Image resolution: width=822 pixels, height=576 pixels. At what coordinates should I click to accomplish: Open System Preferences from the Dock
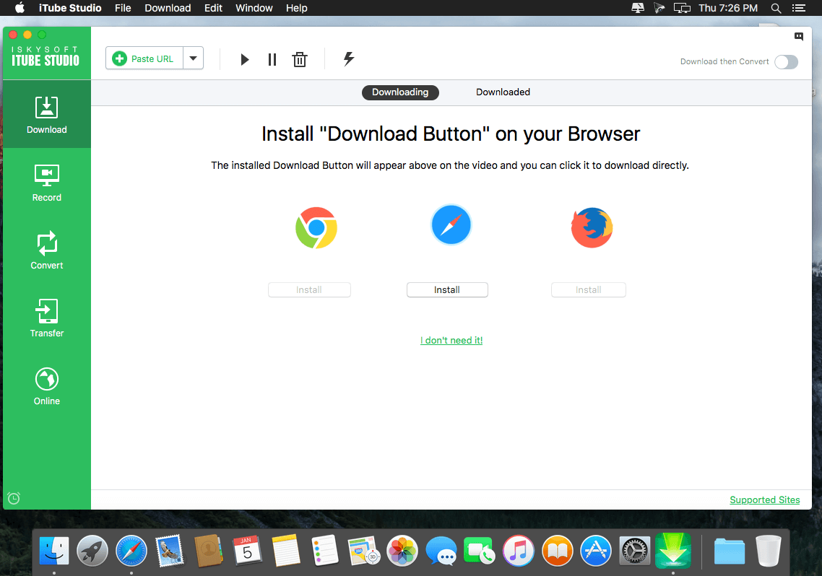pos(635,551)
